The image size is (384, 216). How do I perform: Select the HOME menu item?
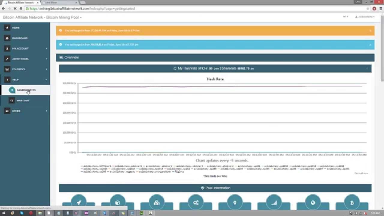click(x=25, y=28)
